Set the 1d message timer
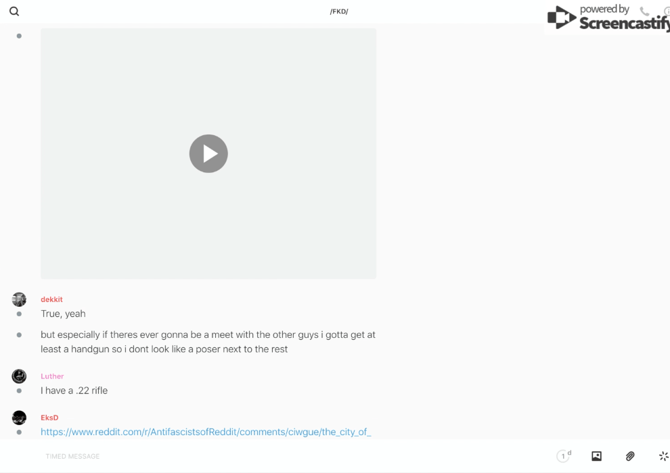Viewport: 670px width, 473px height. [x=564, y=456]
